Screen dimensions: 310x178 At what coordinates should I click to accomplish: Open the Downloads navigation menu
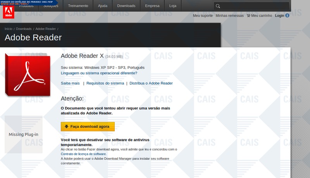pos(126,6)
